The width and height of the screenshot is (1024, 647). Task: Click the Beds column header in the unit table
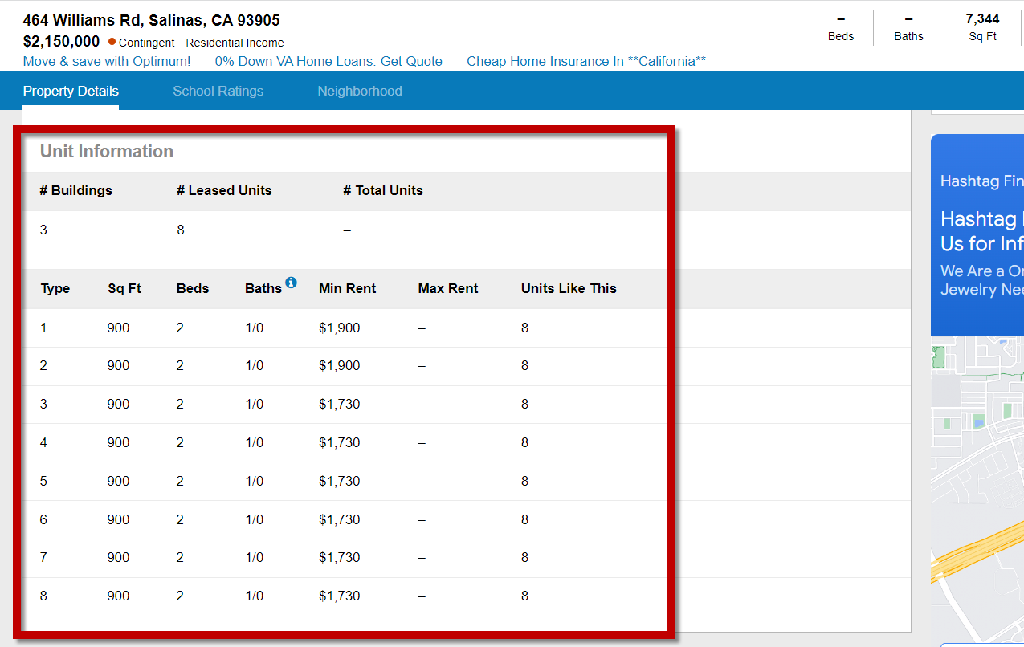click(193, 288)
